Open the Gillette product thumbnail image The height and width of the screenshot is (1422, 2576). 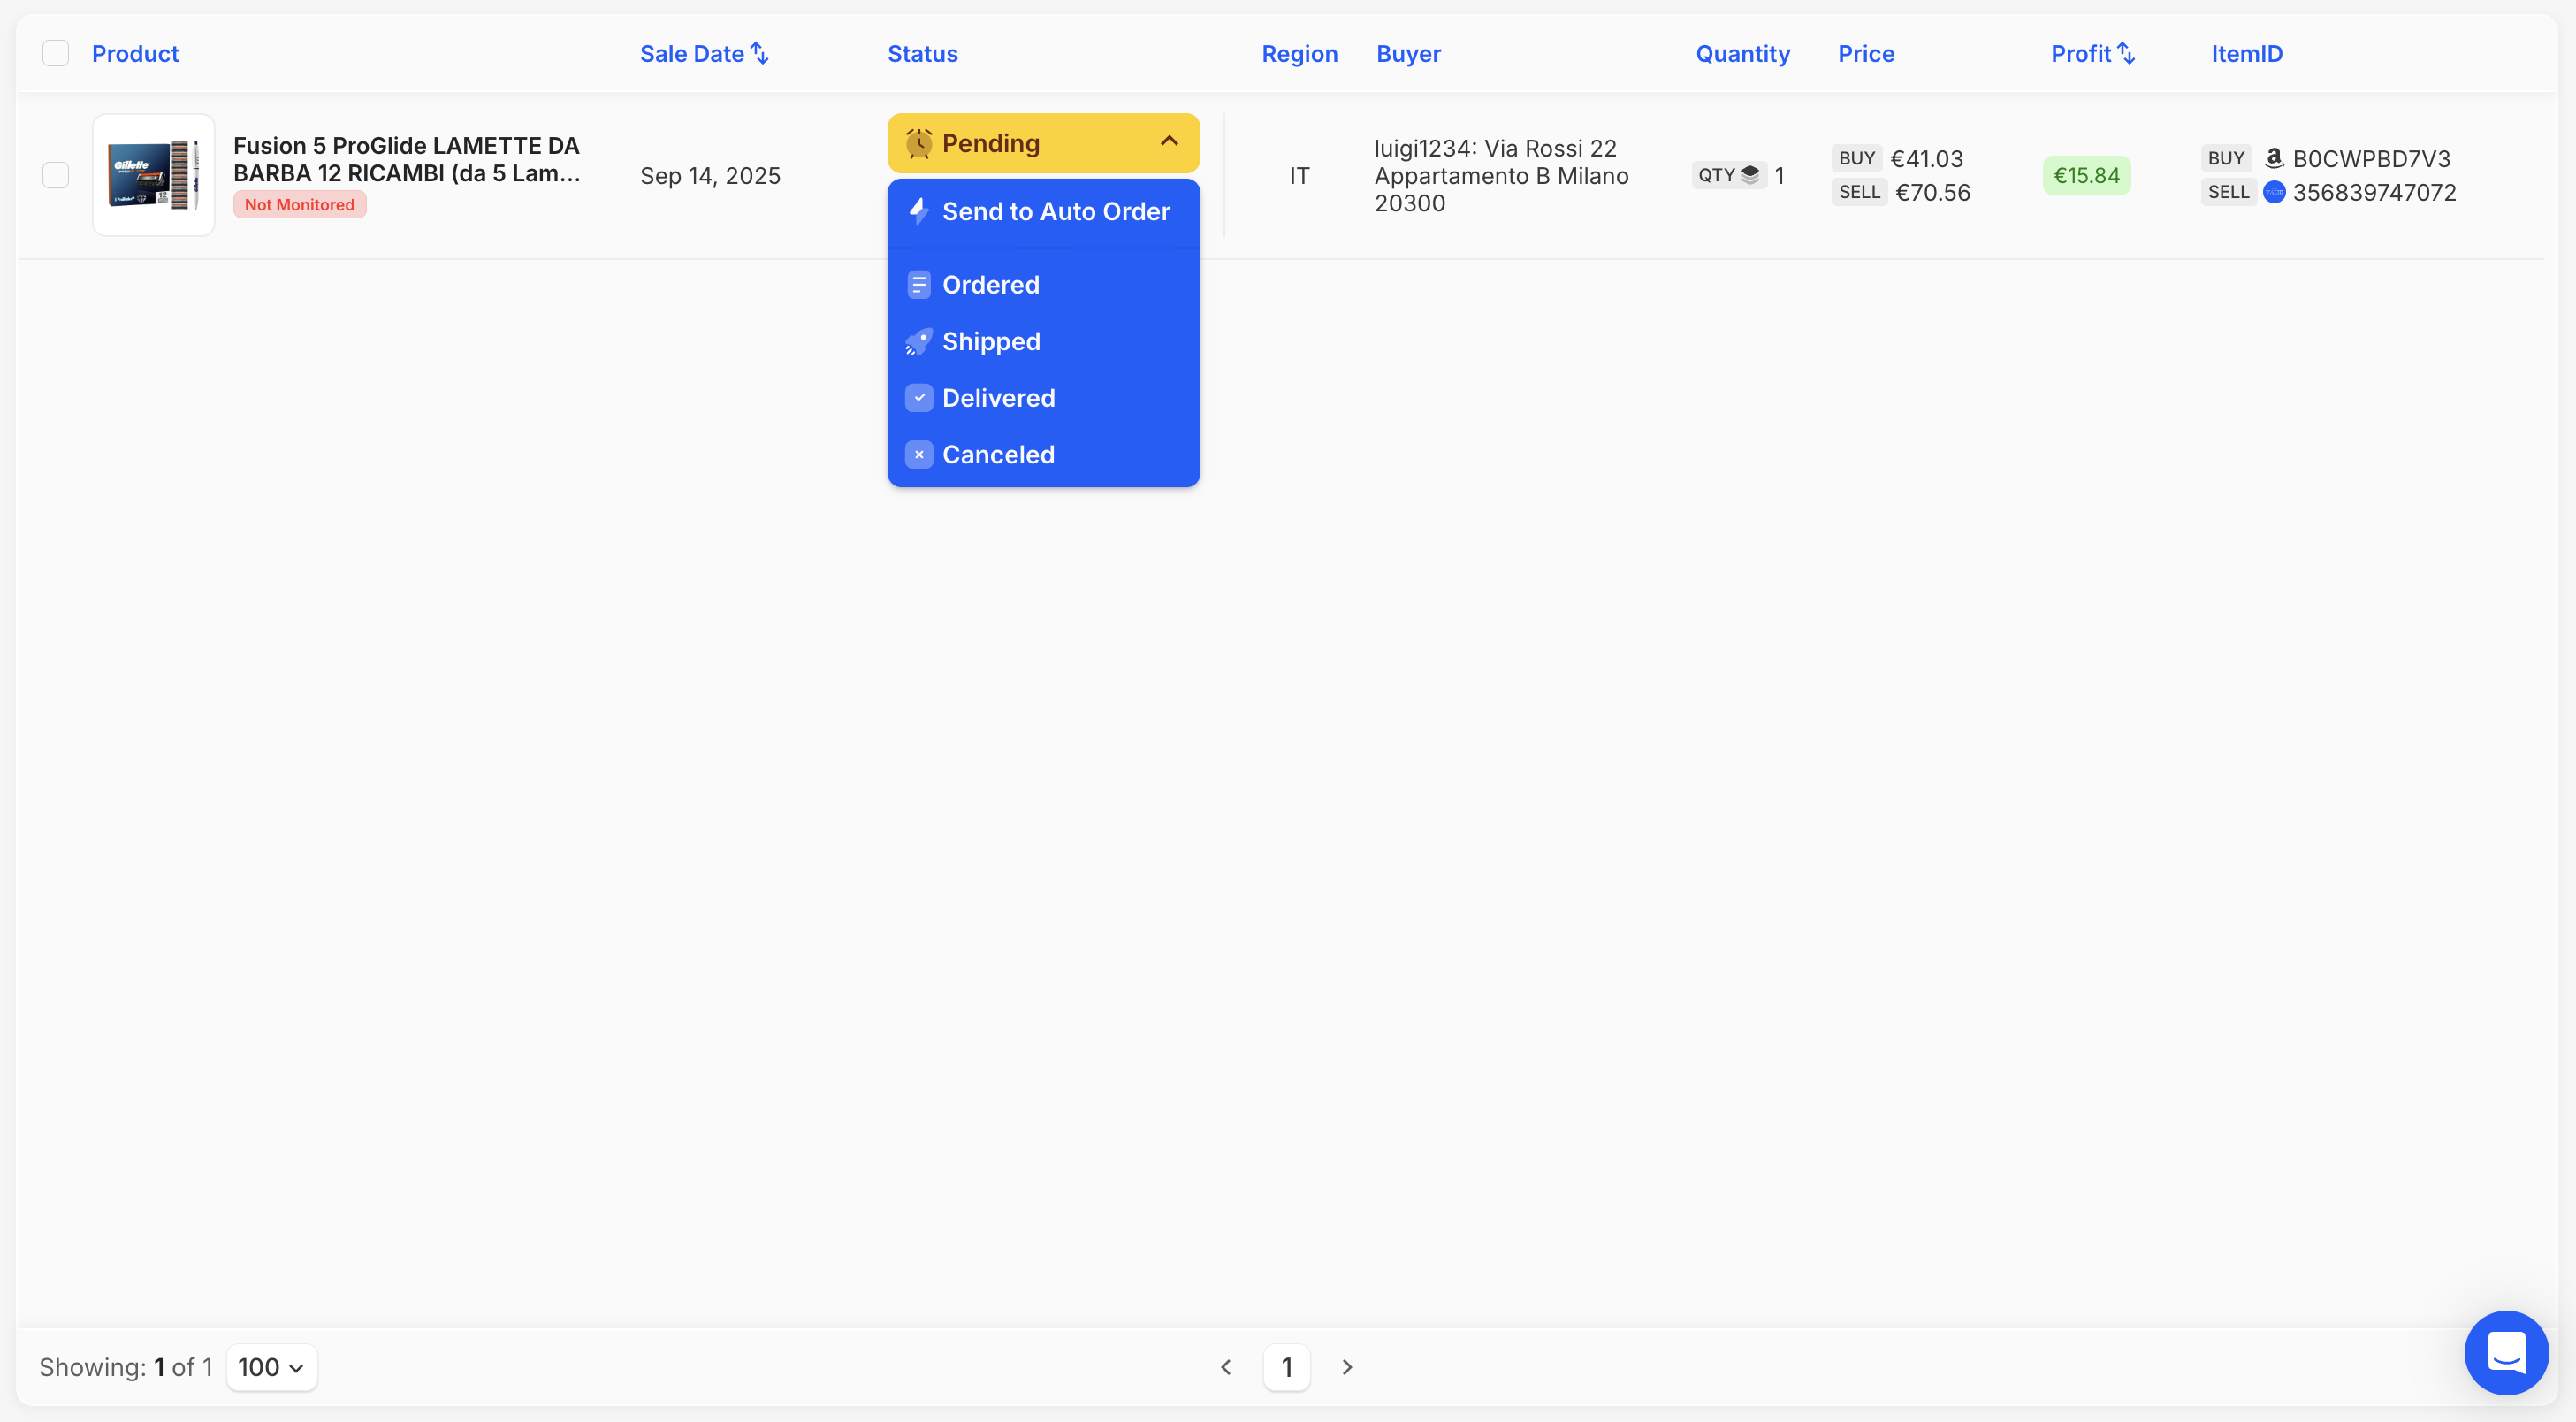tap(154, 175)
